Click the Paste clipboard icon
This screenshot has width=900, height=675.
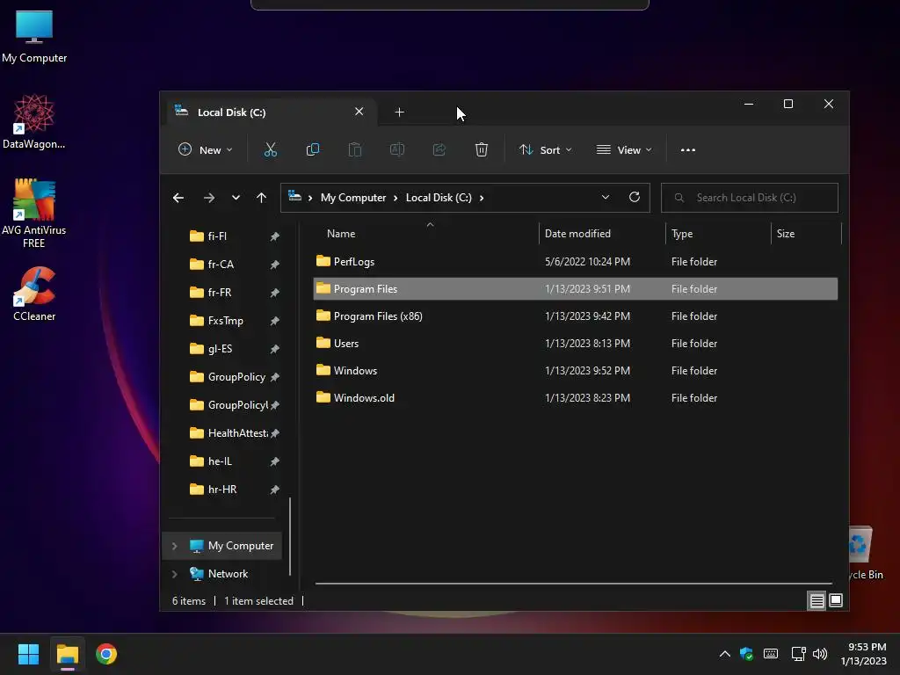[355, 149]
